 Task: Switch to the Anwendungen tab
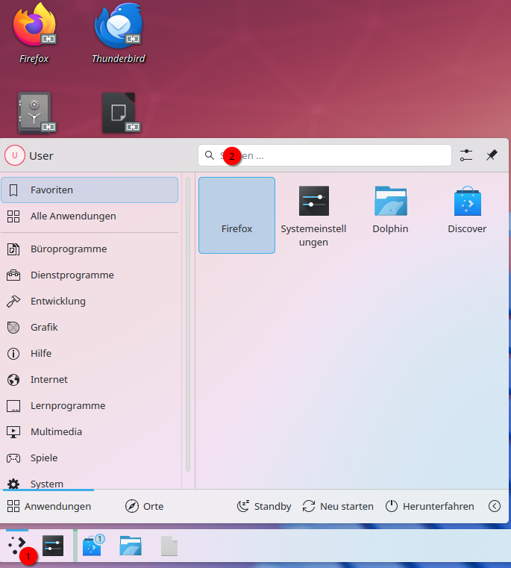(49, 506)
